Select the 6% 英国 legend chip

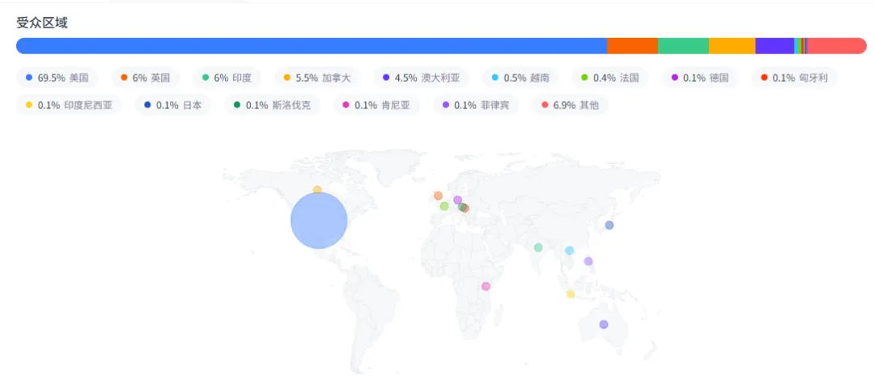tap(146, 78)
